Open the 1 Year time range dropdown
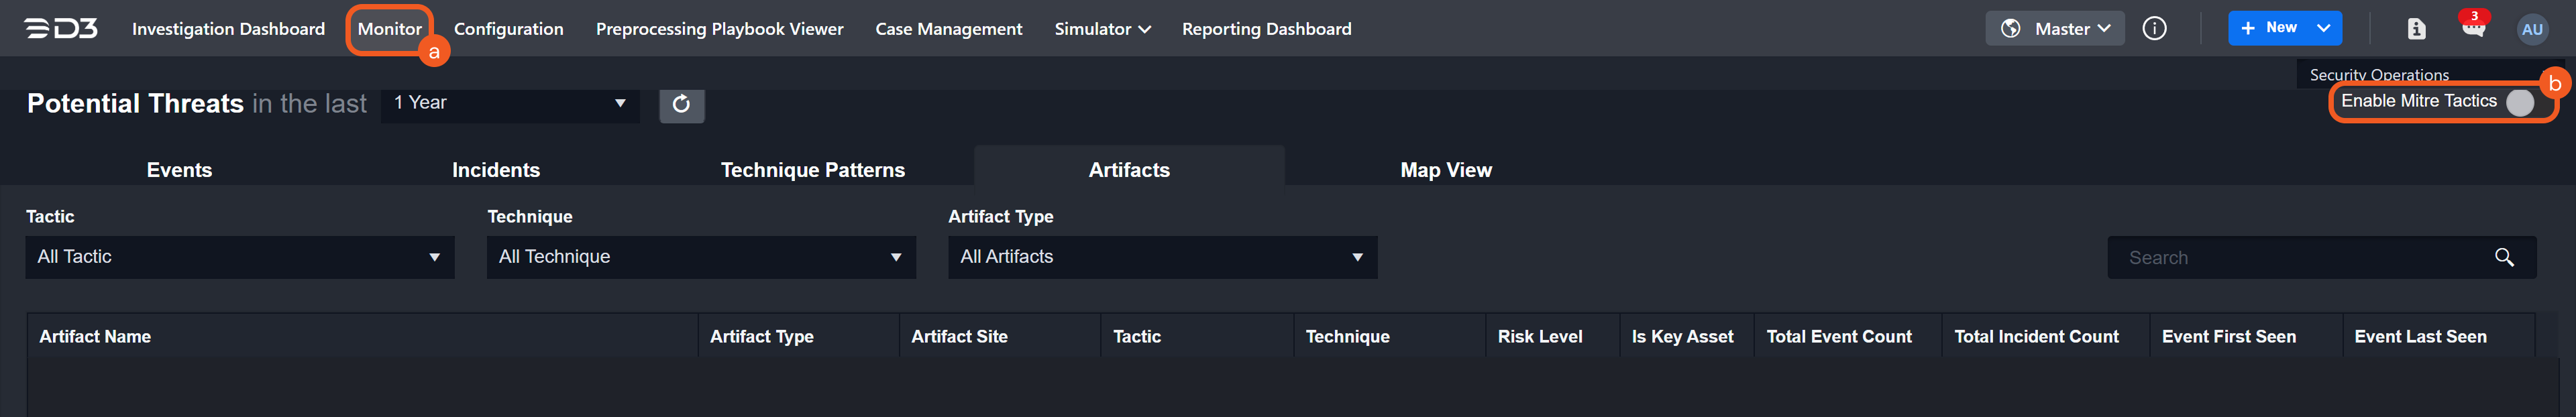 pos(509,103)
